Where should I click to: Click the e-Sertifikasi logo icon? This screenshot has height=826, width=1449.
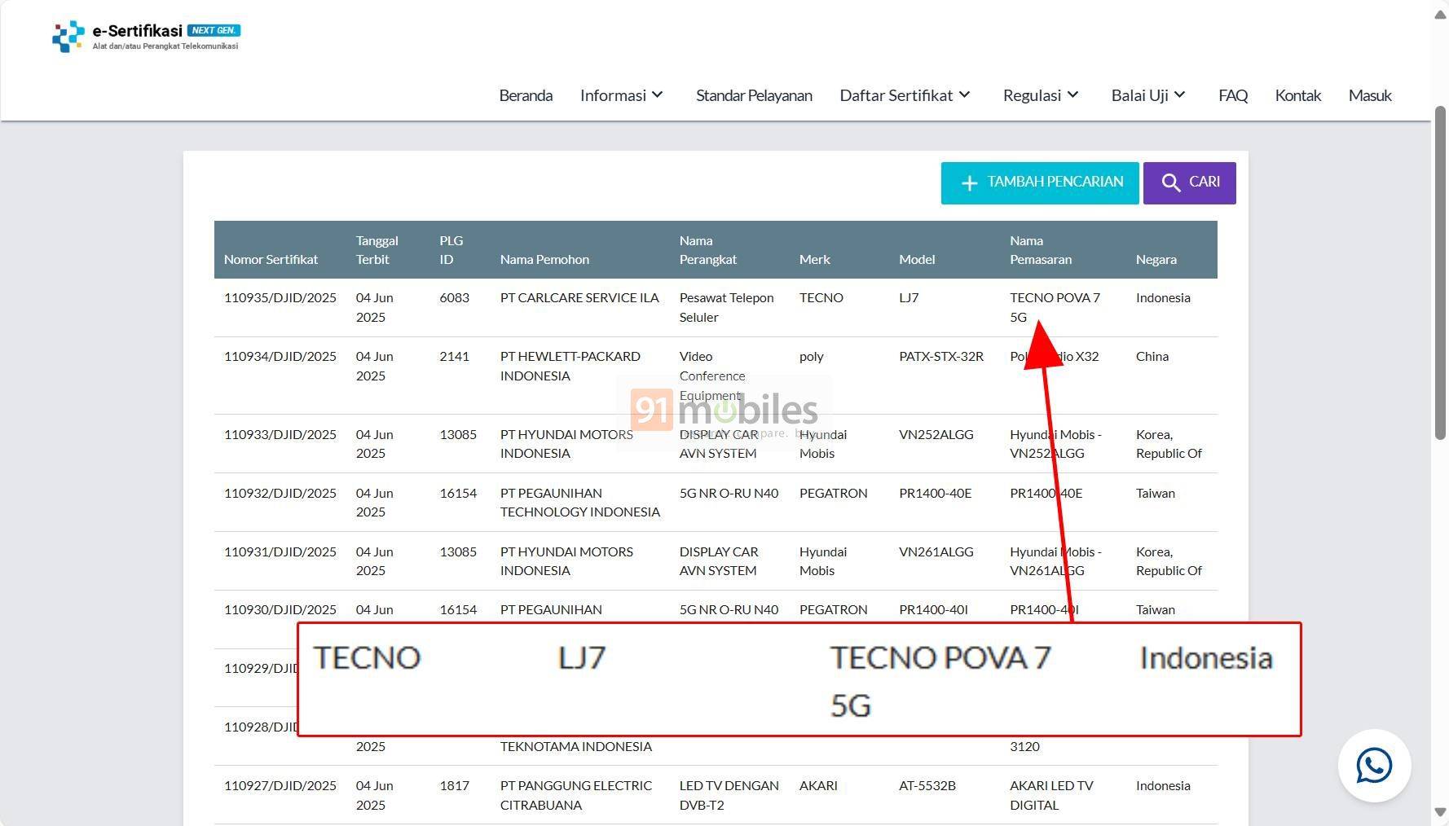(x=68, y=37)
